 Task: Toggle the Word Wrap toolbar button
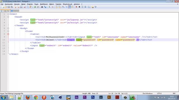pyautogui.click(x=63, y=7)
